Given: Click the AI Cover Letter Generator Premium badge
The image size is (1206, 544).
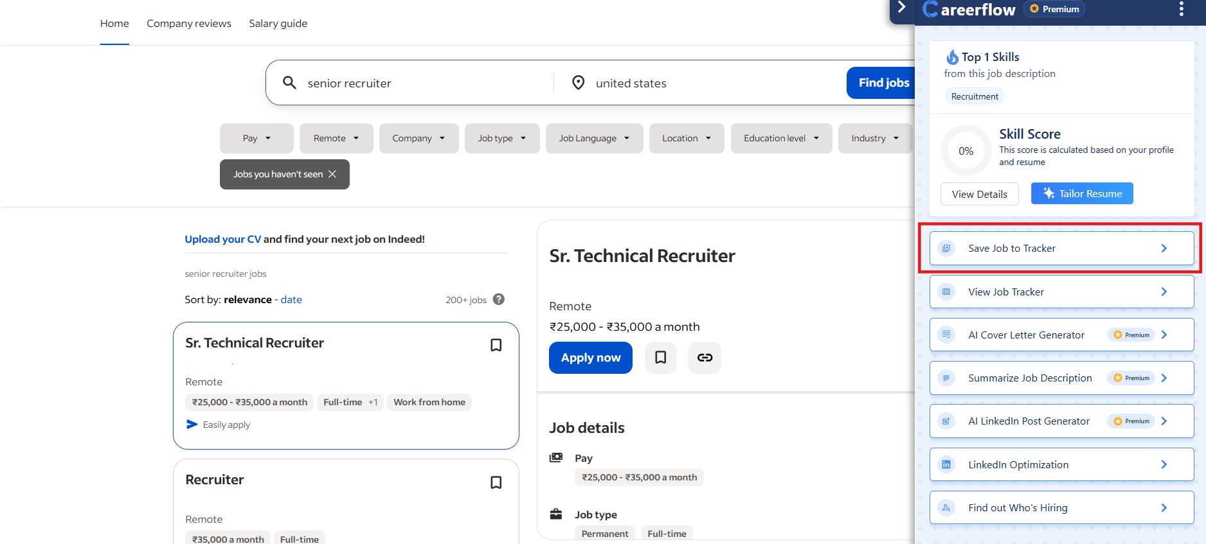Looking at the screenshot, I should 1131,335.
